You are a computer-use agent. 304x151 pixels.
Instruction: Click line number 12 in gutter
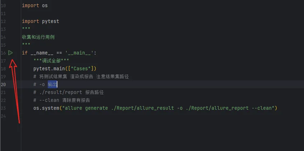tap(3, 21)
